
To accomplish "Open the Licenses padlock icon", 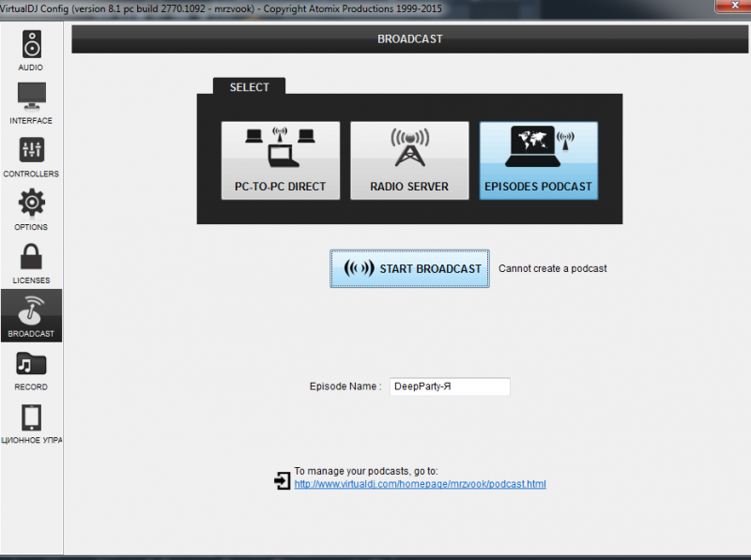I will [31, 256].
